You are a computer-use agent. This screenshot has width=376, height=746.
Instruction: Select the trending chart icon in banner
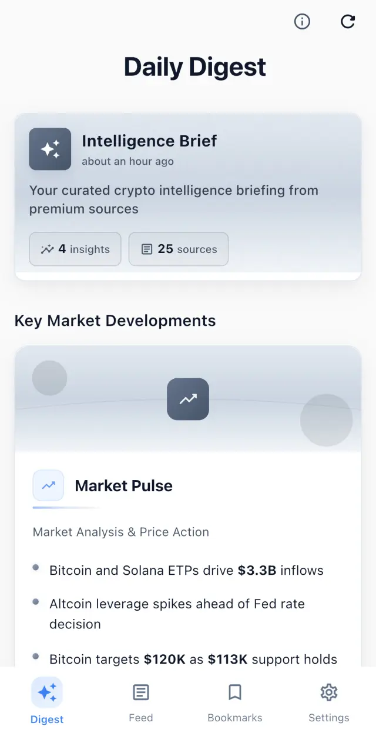[x=188, y=399]
